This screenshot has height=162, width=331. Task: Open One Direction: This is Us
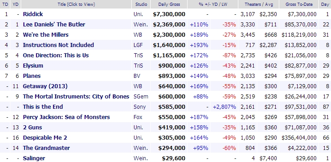click(56, 55)
